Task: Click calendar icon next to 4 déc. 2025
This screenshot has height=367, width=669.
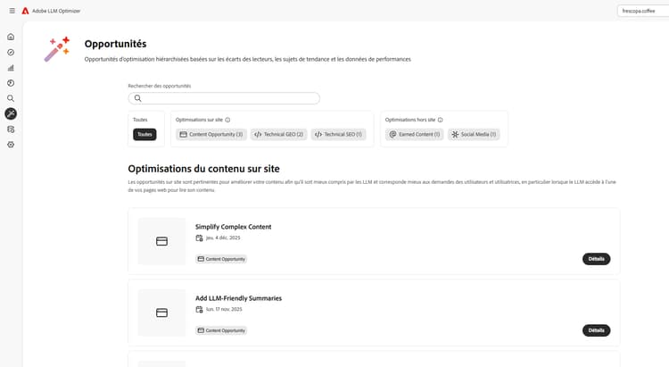Action: coord(199,238)
